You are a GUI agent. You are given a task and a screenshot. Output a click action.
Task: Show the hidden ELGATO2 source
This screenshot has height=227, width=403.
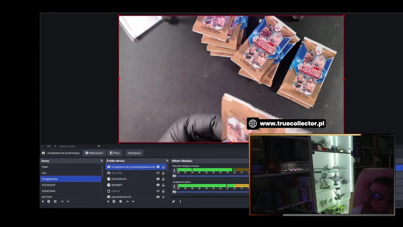tap(158, 173)
